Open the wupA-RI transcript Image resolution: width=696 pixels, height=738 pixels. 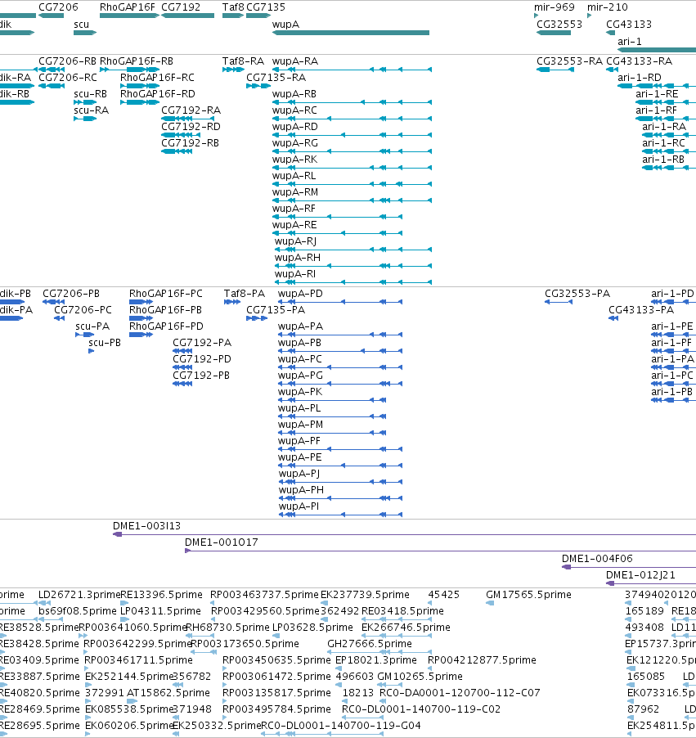pos(295,274)
